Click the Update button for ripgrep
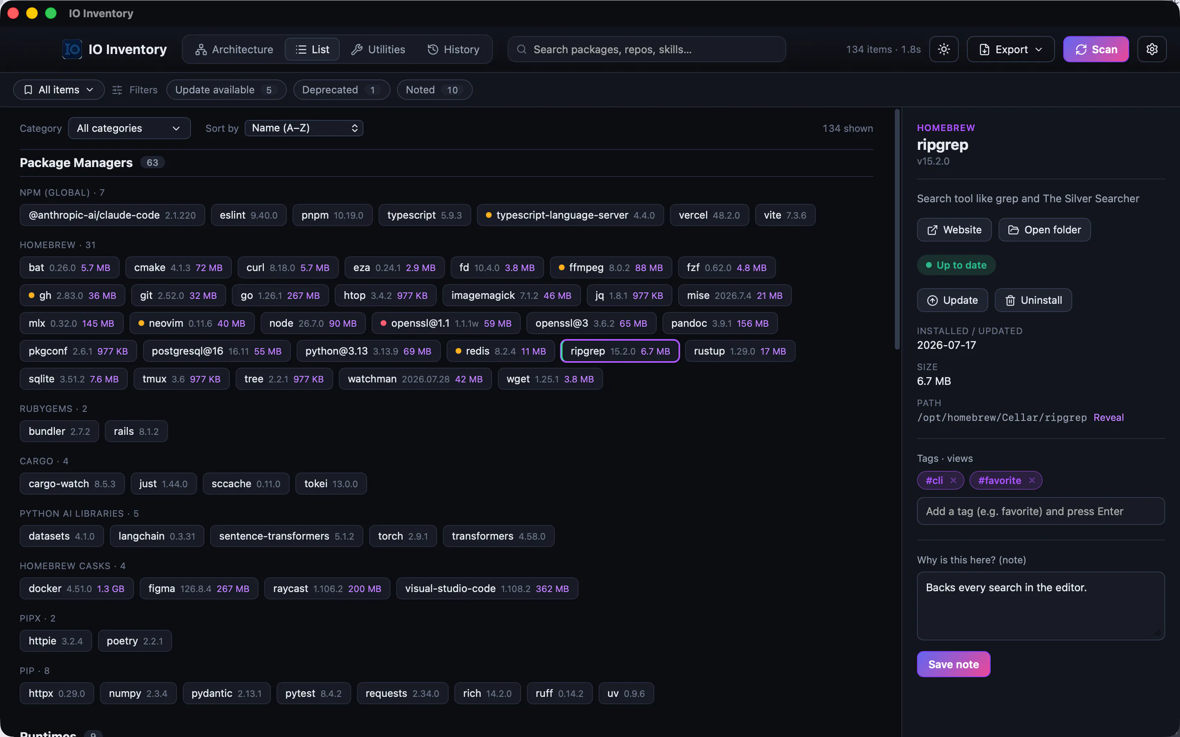The image size is (1180, 737). tap(952, 300)
